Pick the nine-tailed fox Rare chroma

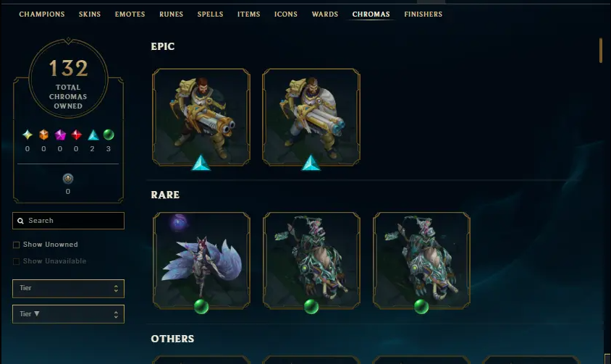coord(201,261)
